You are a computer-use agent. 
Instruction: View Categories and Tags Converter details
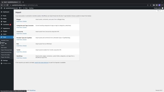pyautogui.click(x=25, y=27)
